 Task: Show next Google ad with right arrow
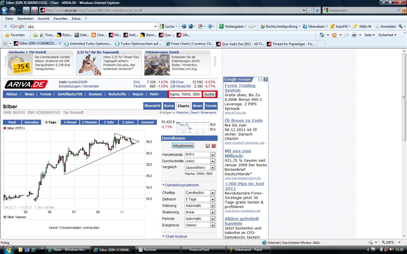[265, 80]
